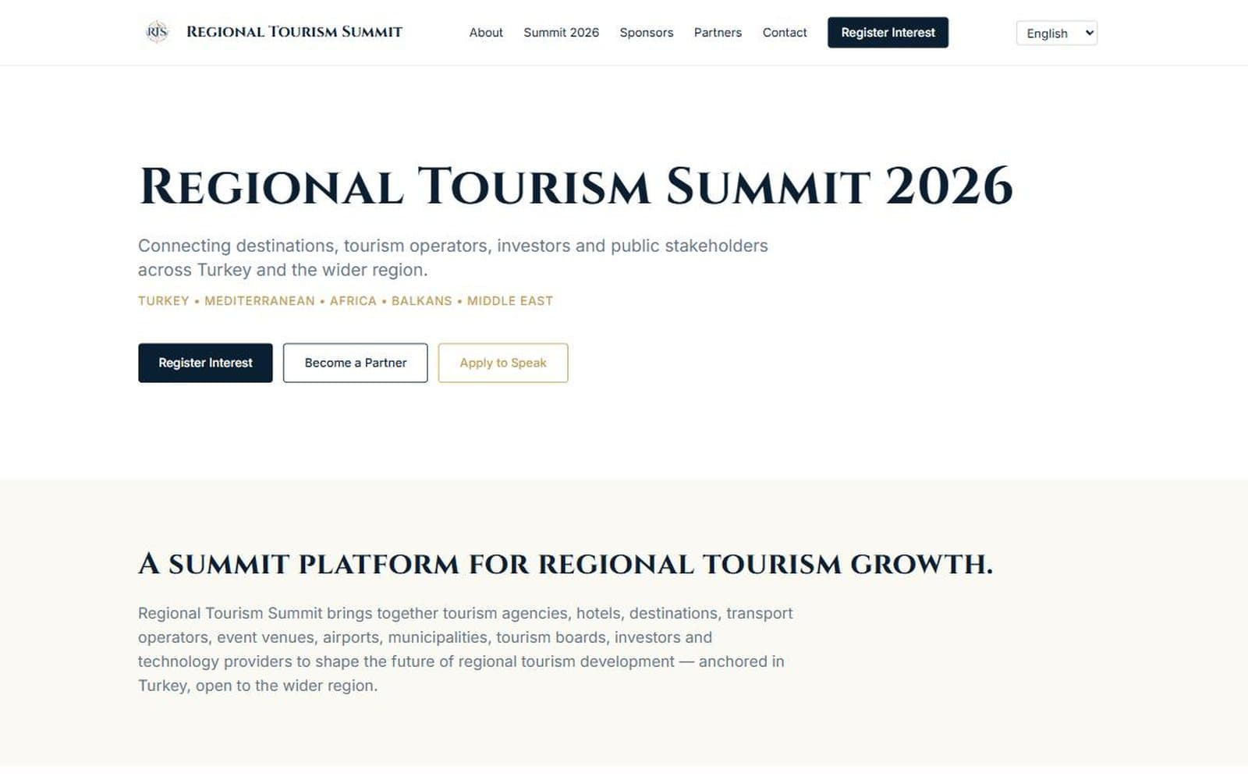This screenshot has height=780, width=1248.
Task: Open the About menu item
Action: coord(486,33)
